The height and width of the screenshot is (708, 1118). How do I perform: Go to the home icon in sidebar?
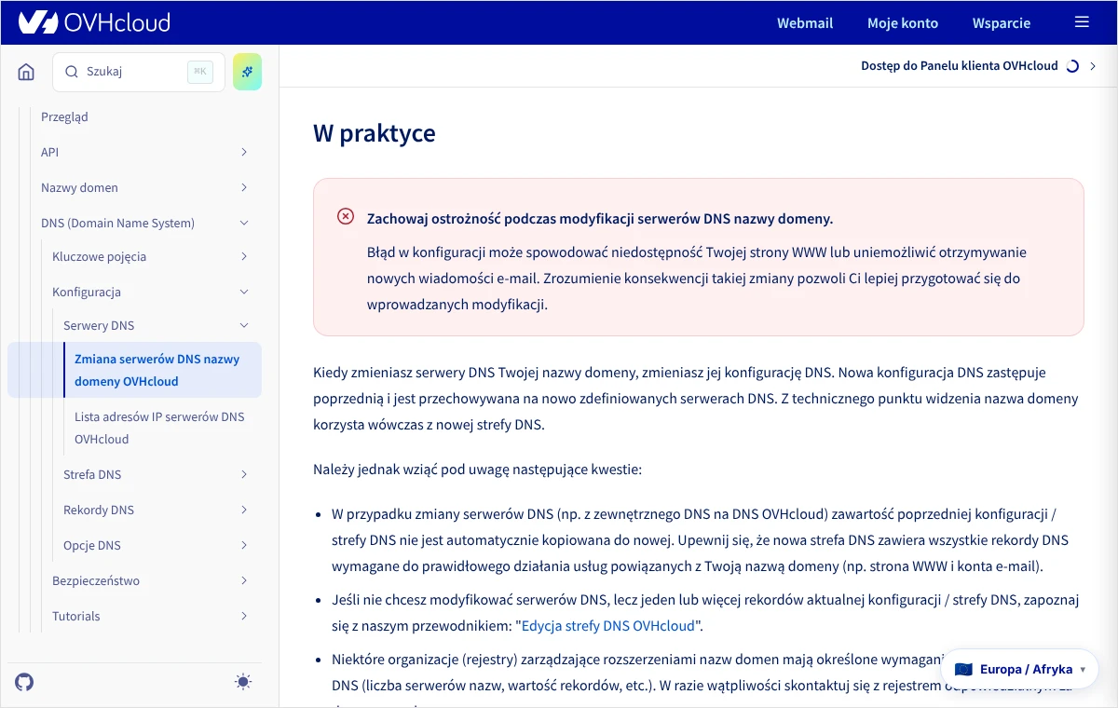pyautogui.click(x=26, y=72)
